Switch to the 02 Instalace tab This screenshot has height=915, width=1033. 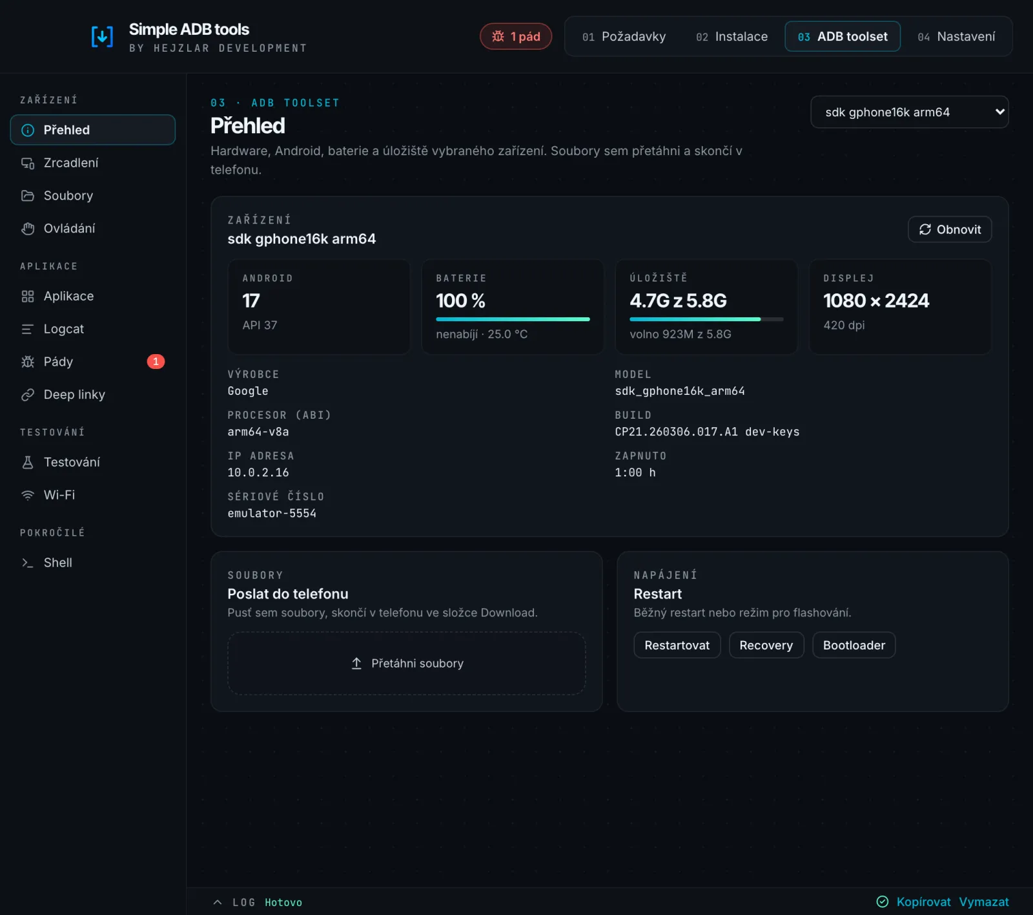click(731, 37)
